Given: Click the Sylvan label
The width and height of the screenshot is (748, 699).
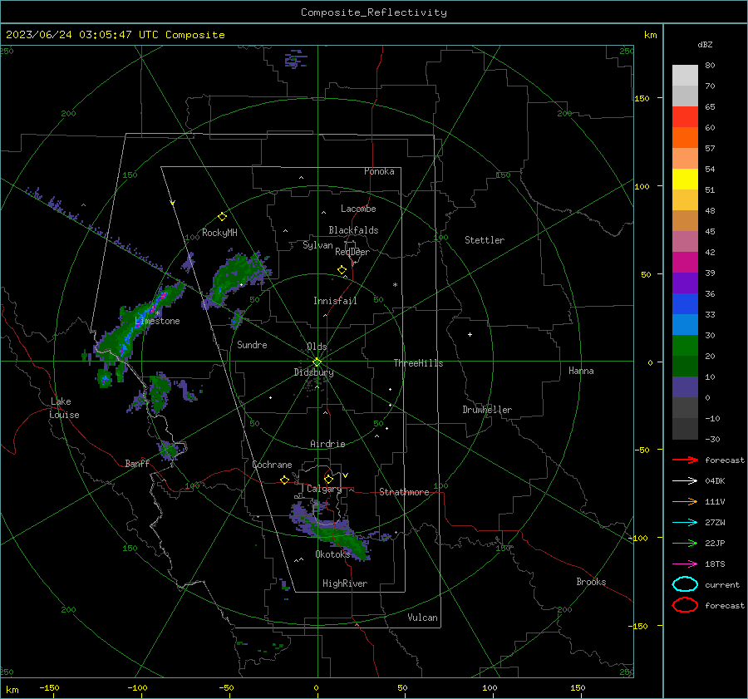Looking at the screenshot, I should click(317, 245).
